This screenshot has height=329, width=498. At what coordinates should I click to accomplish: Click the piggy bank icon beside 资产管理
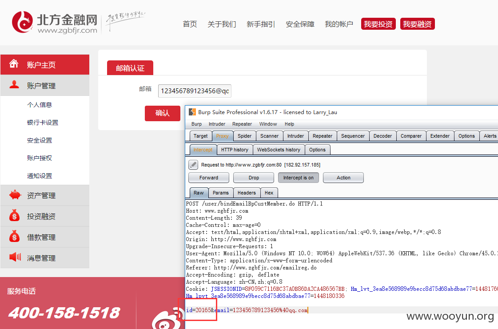click(15, 194)
